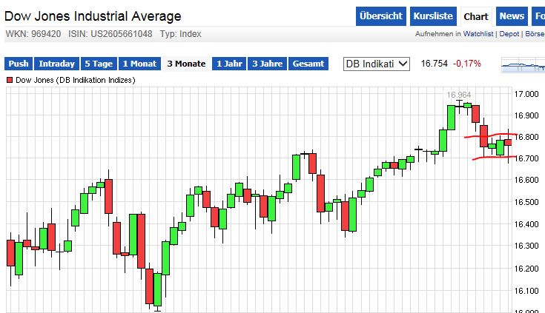Click the red Dow Jones legend swatch
Image resolution: width=545 pixels, height=313 pixels.
10,79
